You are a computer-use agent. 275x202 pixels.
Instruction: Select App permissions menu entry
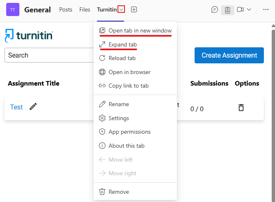(135, 132)
